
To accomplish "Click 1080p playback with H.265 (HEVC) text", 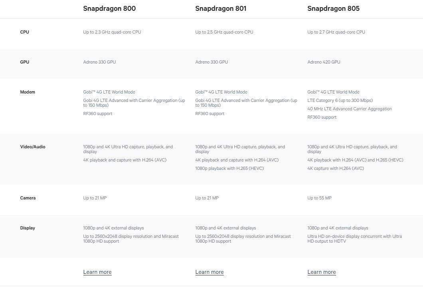I will [229, 168].
